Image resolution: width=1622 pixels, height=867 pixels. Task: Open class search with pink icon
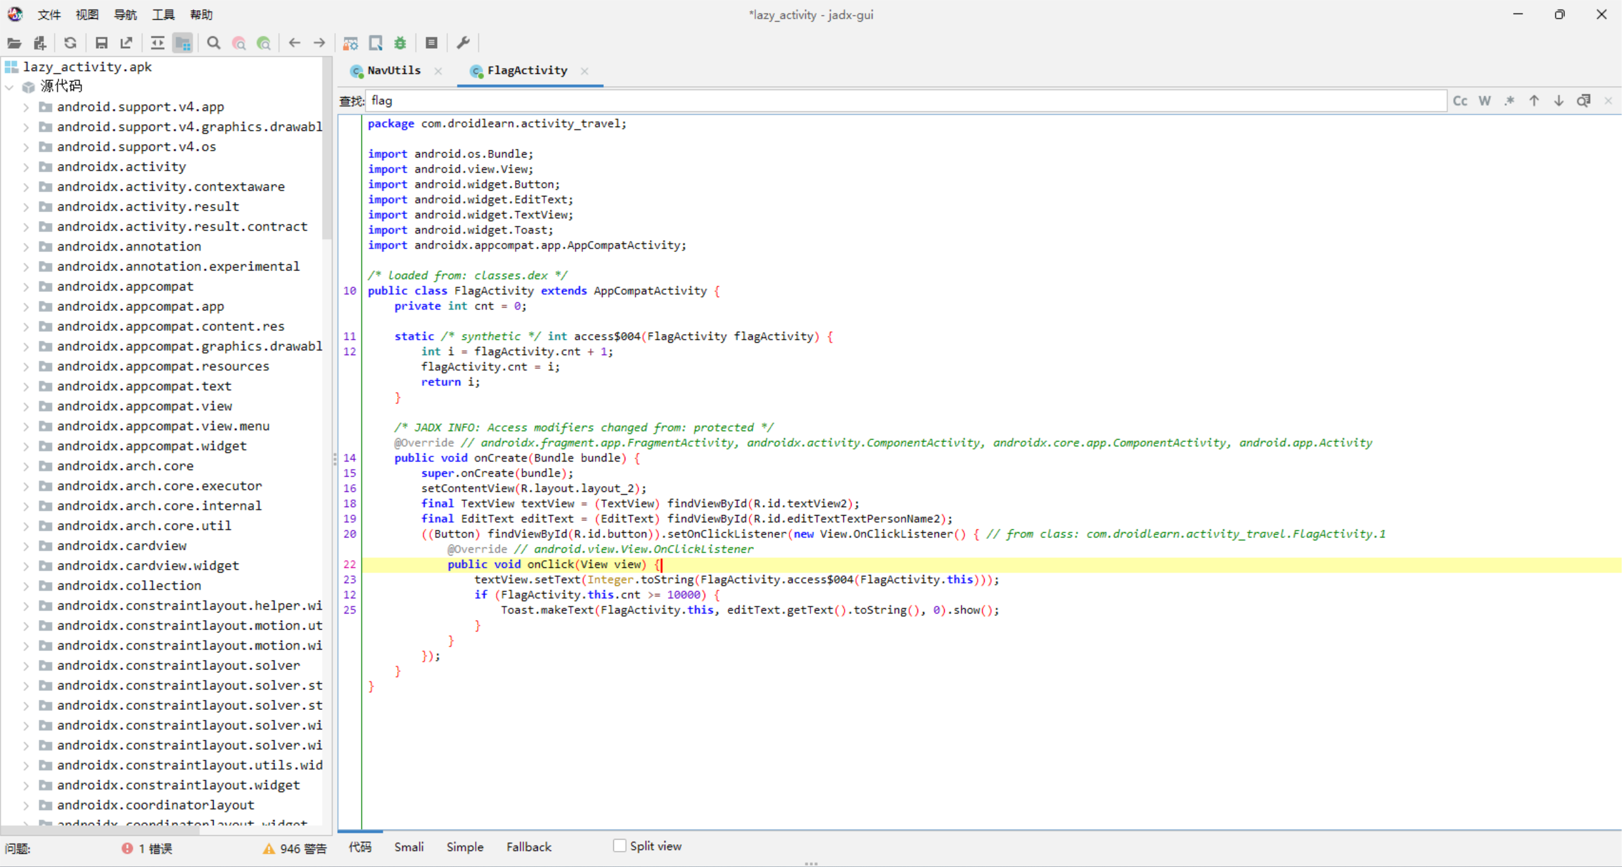(x=239, y=43)
